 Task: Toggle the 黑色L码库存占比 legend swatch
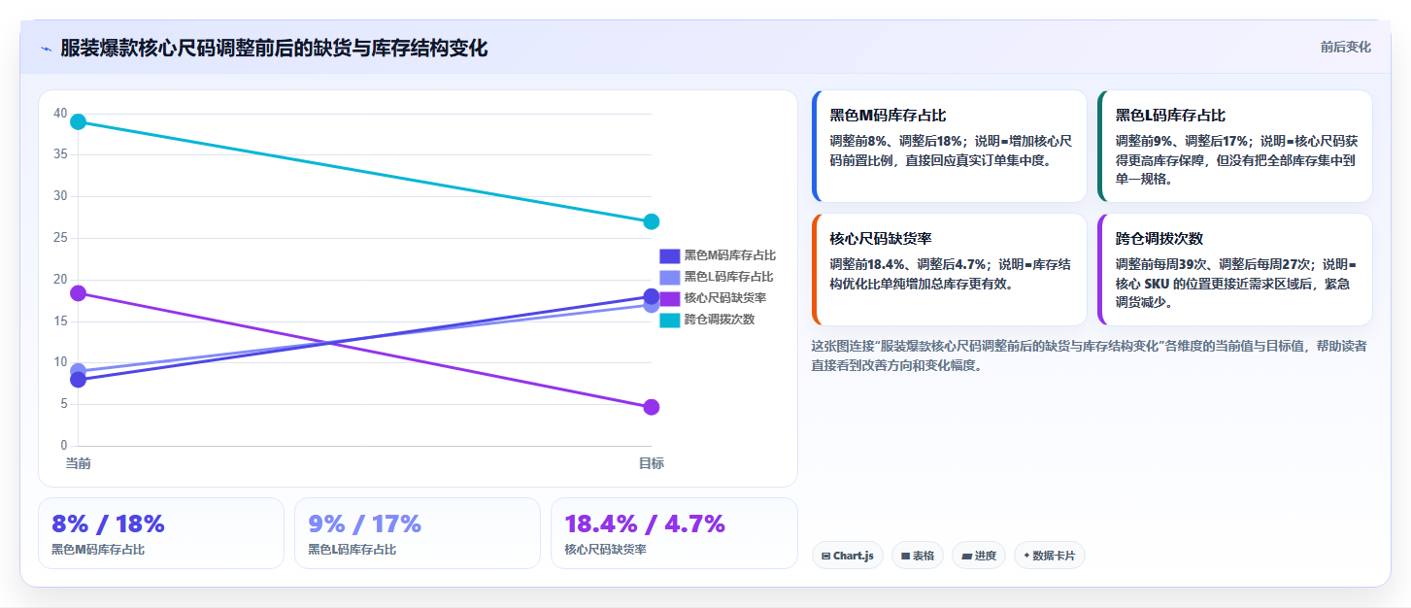[669, 277]
